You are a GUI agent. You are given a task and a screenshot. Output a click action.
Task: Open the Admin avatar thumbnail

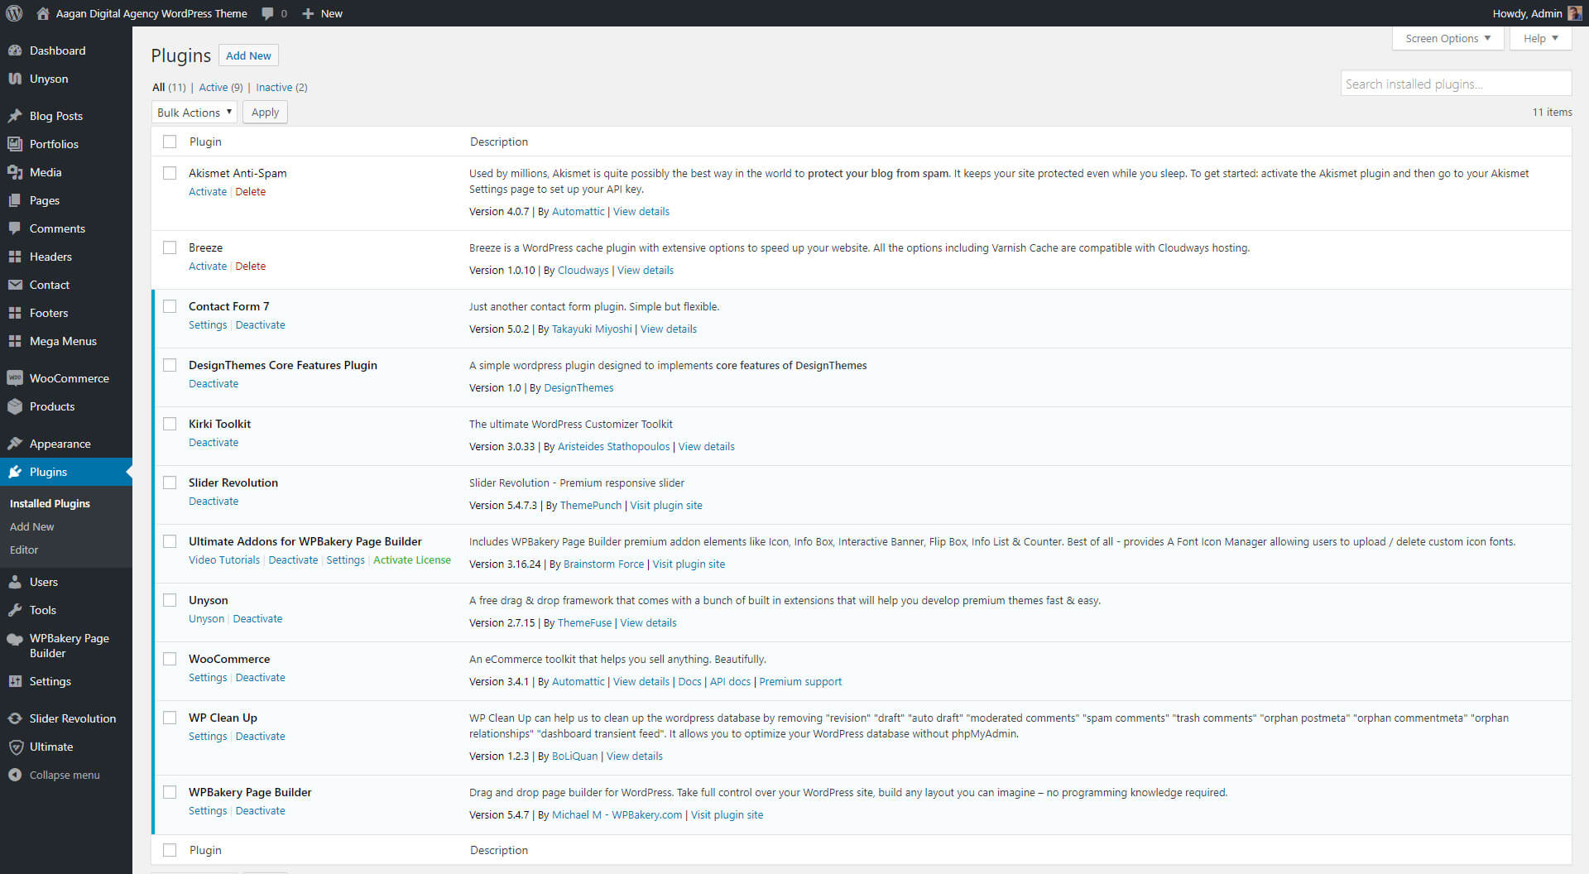[x=1575, y=13]
